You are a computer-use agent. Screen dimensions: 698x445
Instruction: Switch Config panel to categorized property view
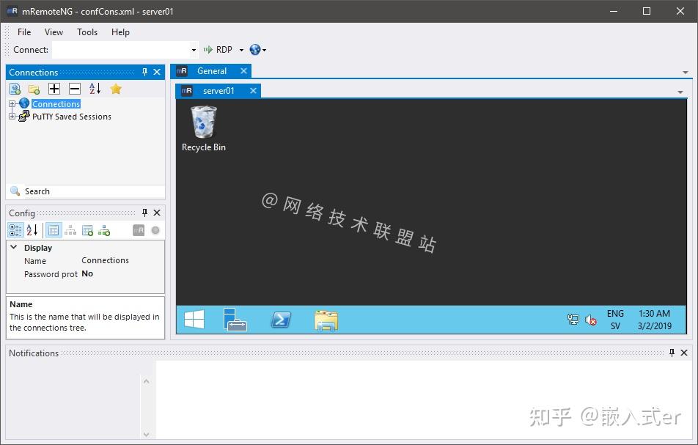tap(15, 229)
